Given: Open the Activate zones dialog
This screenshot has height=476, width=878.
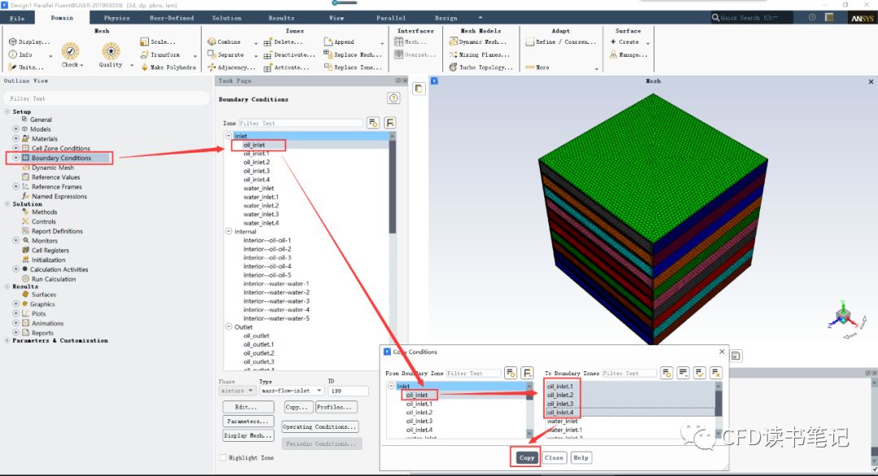Looking at the screenshot, I should pos(286,67).
